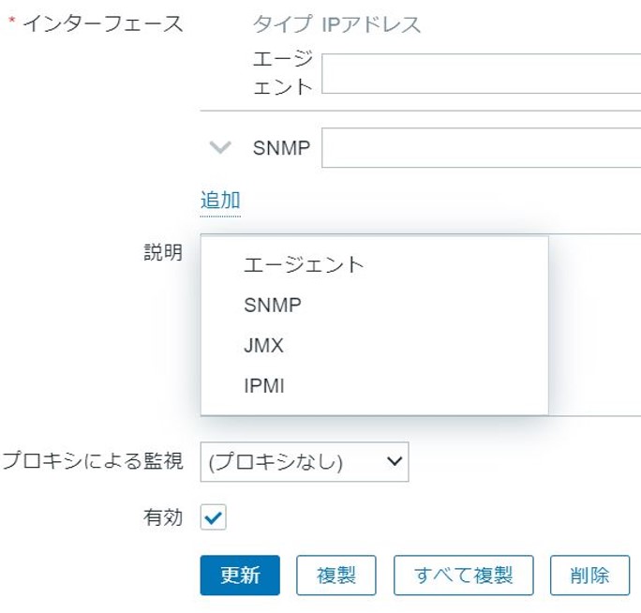Image resolution: width=641 pixels, height=613 pixels.
Task: Click the すべて複製 button
Action: click(464, 575)
